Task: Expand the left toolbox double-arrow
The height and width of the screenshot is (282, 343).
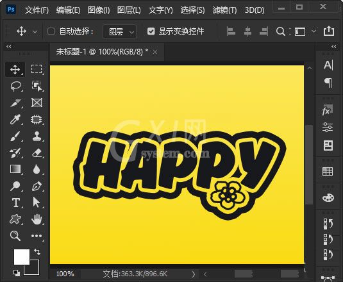Action: 9,46
